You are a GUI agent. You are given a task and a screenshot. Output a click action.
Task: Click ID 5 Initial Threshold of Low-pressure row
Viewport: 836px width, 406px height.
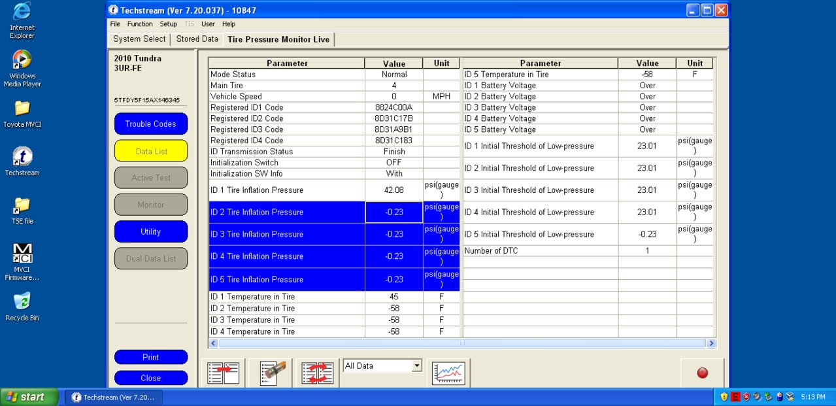point(588,235)
